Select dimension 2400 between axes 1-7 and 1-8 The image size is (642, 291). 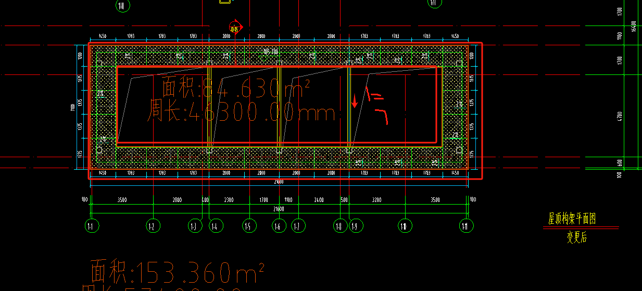319,200
